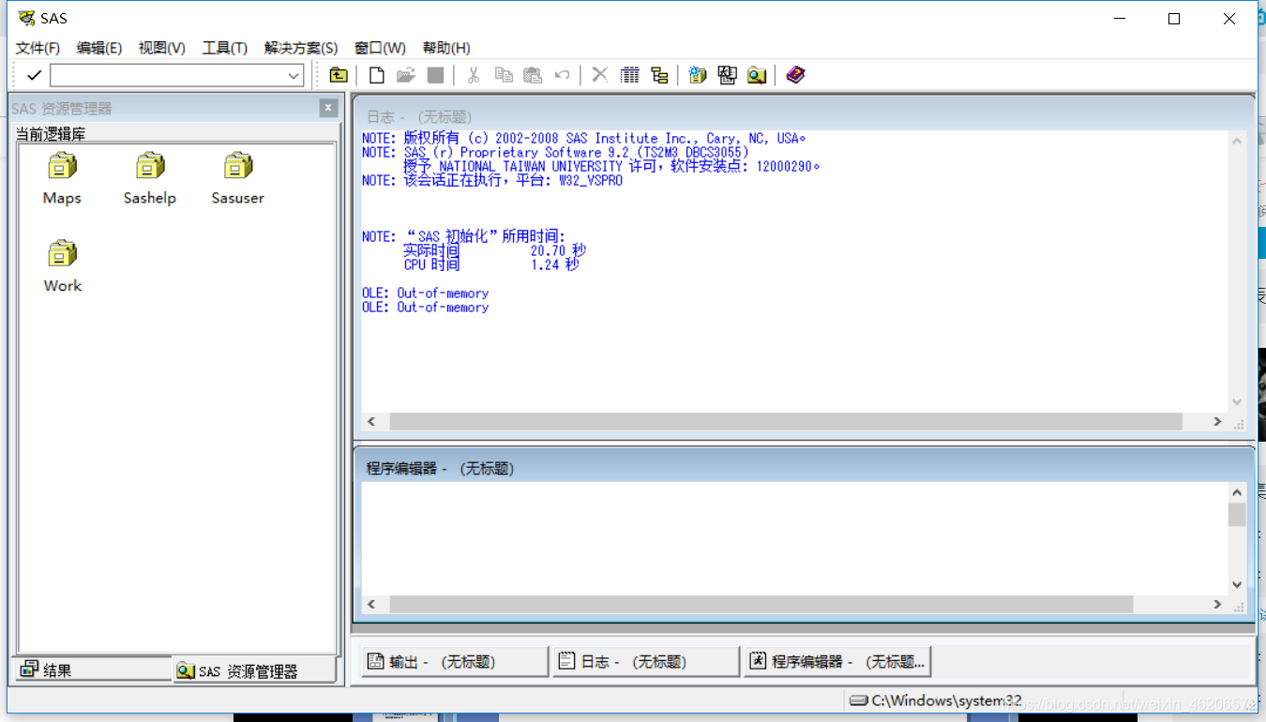This screenshot has width=1266, height=722.
Task: Switch to the SAS 资源管理器 tab
Action: pyautogui.click(x=254, y=670)
